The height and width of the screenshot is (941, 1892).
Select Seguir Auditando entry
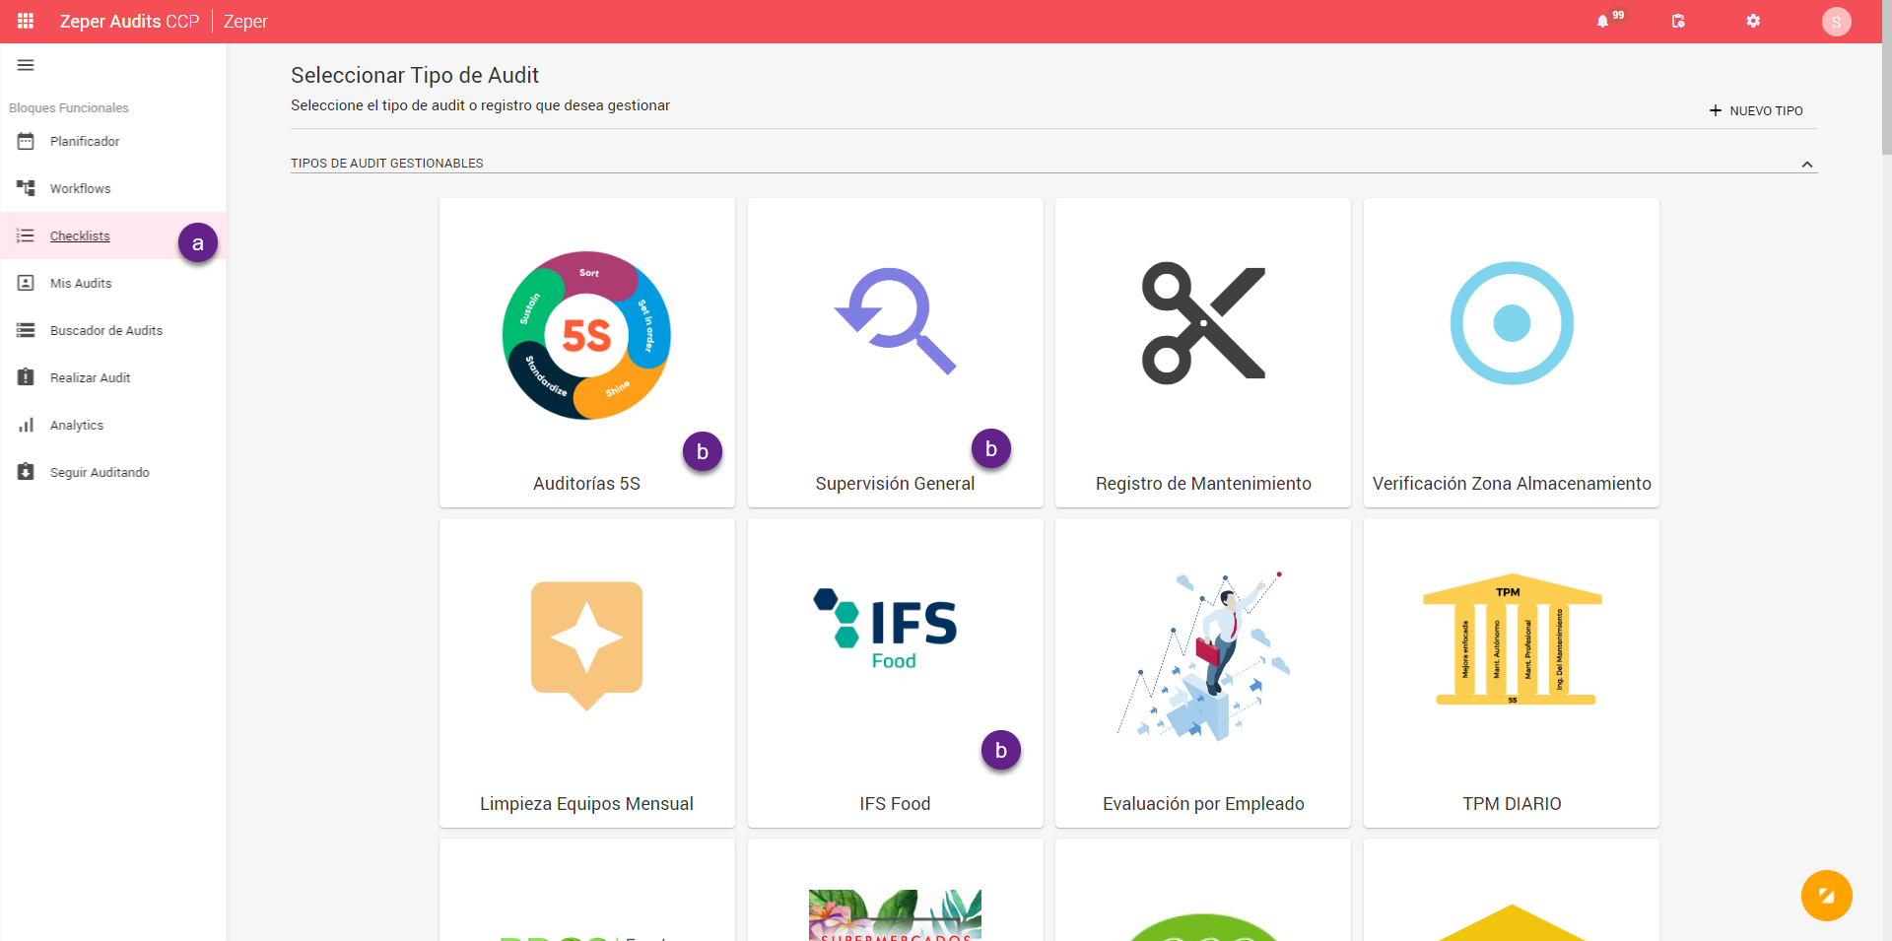click(113, 472)
